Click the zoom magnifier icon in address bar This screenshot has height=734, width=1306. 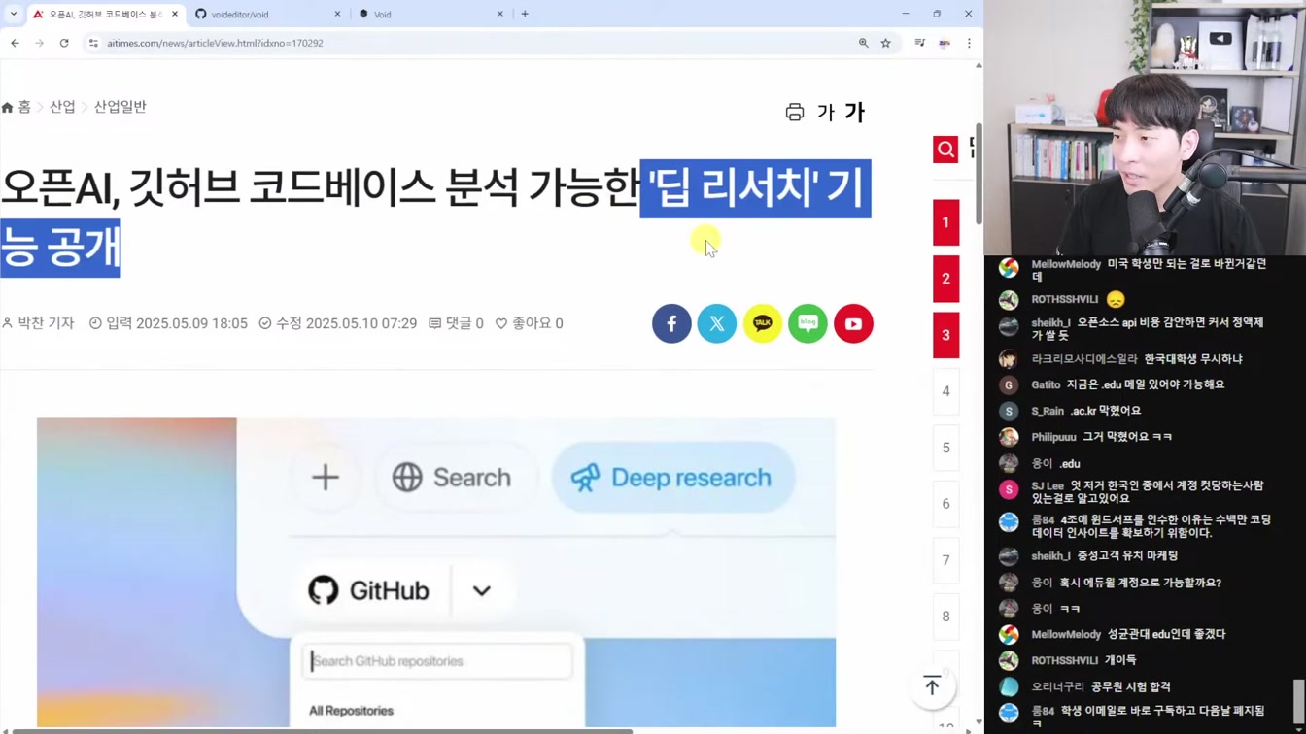click(863, 43)
